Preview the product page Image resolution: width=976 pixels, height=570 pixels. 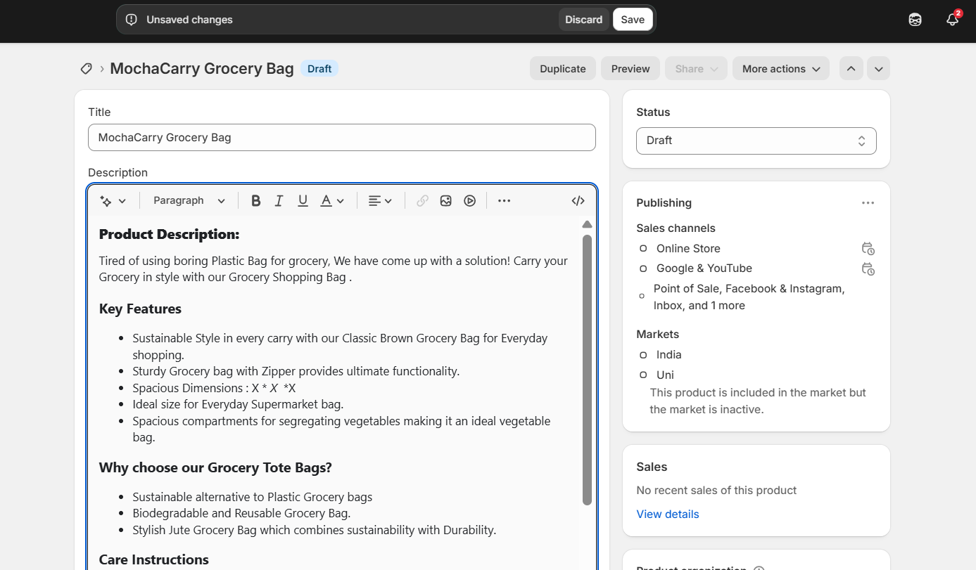630,69
